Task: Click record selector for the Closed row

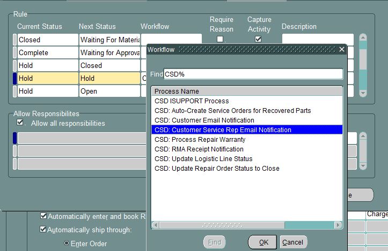Action: (x=15, y=40)
